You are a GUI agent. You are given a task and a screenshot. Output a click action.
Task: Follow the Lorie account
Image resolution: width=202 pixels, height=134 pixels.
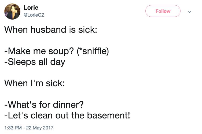pos(163,11)
